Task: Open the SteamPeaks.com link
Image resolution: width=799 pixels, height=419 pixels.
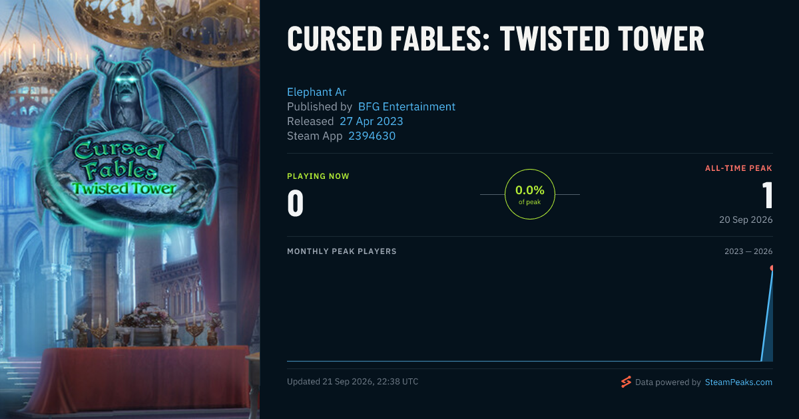Action: tap(738, 382)
